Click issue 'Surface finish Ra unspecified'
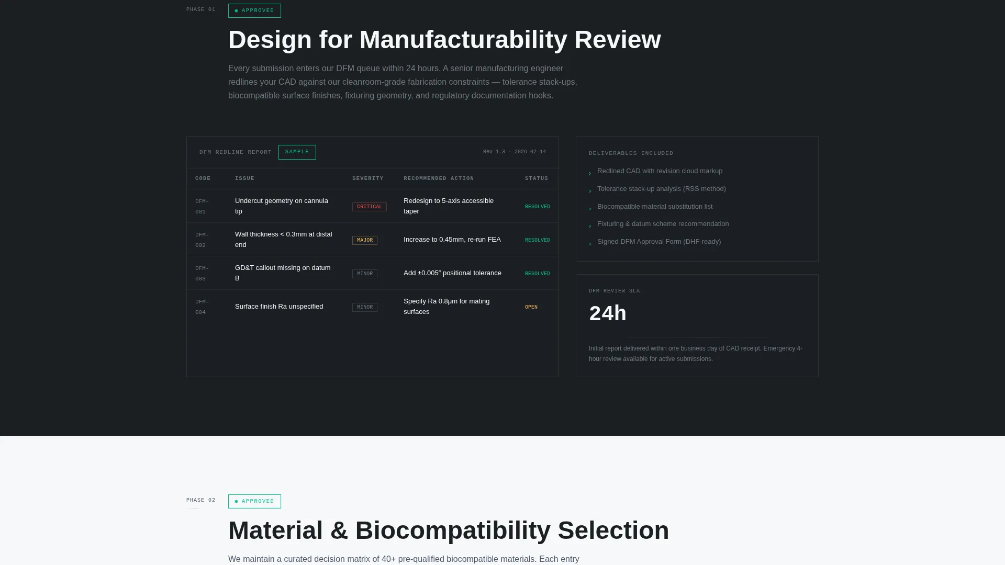Viewport: 1005px width, 565px height. pos(279,307)
